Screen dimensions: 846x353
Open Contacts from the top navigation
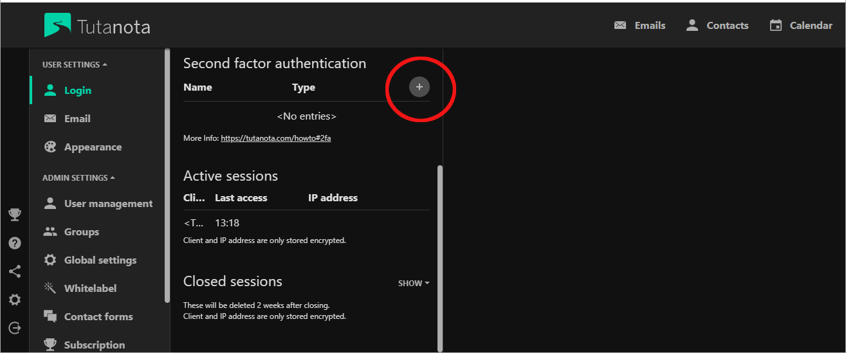[x=717, y=26]
